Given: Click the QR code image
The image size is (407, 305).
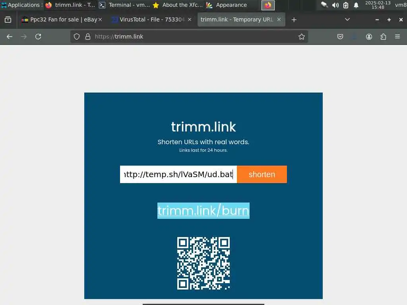Looking at the screenshot, I should click(x=203, y=263).
